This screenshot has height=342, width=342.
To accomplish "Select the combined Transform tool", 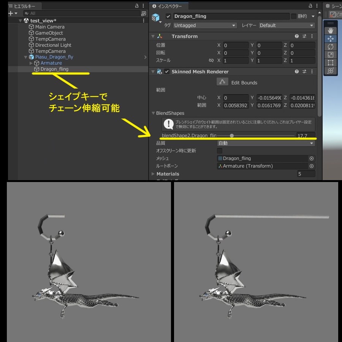I will tap(331, 71).
